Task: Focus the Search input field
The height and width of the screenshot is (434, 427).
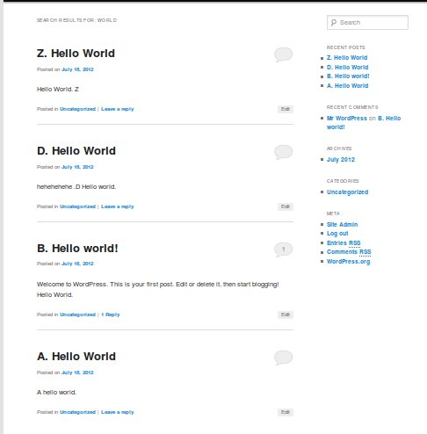Action: click(367, 23)
